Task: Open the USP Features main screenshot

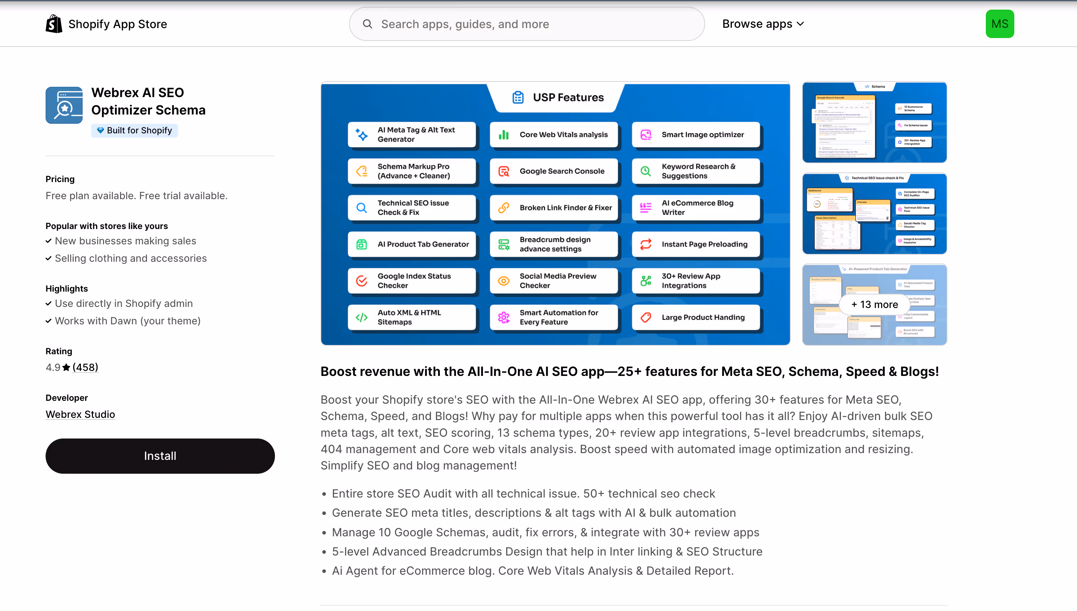Action: coord(555,214)
